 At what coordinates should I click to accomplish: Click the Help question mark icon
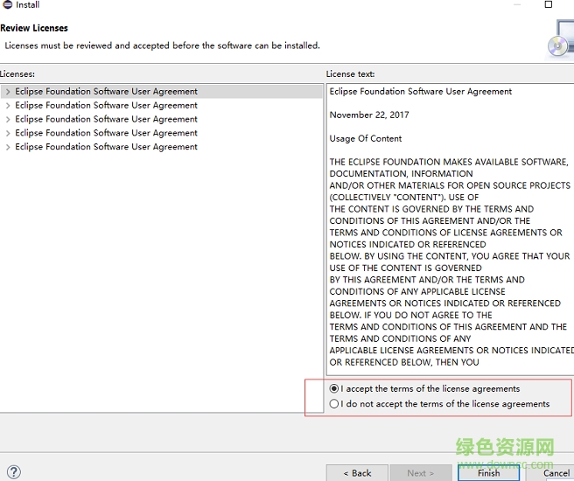click(12, 472)
